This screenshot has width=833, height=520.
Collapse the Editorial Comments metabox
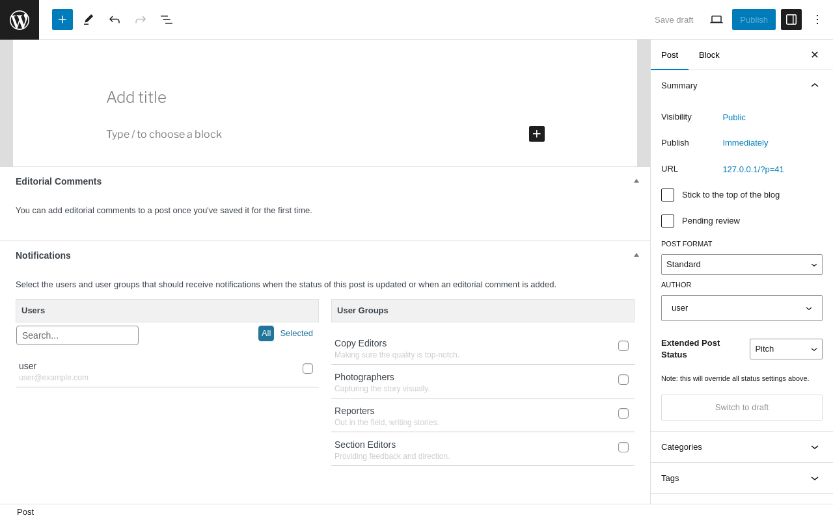pyautogui.click(x=636, y=181)
